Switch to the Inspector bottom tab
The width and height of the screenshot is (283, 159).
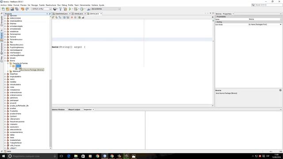pyautogui.click(x=88, y=110)
